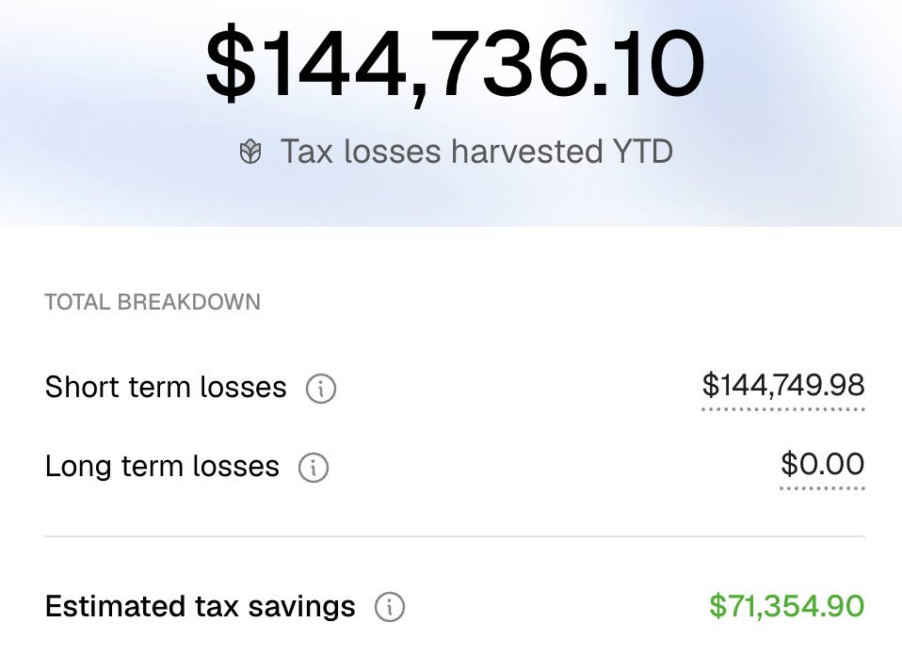This screenshot has height=670, width=902.
Task: Click the large $144,736.10 headline total
Action: [455, 64]
